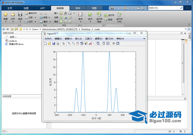Open Figure 1 Edit (编辑) menu
Screen dimensions: 193x135
(x=58, y=39)
